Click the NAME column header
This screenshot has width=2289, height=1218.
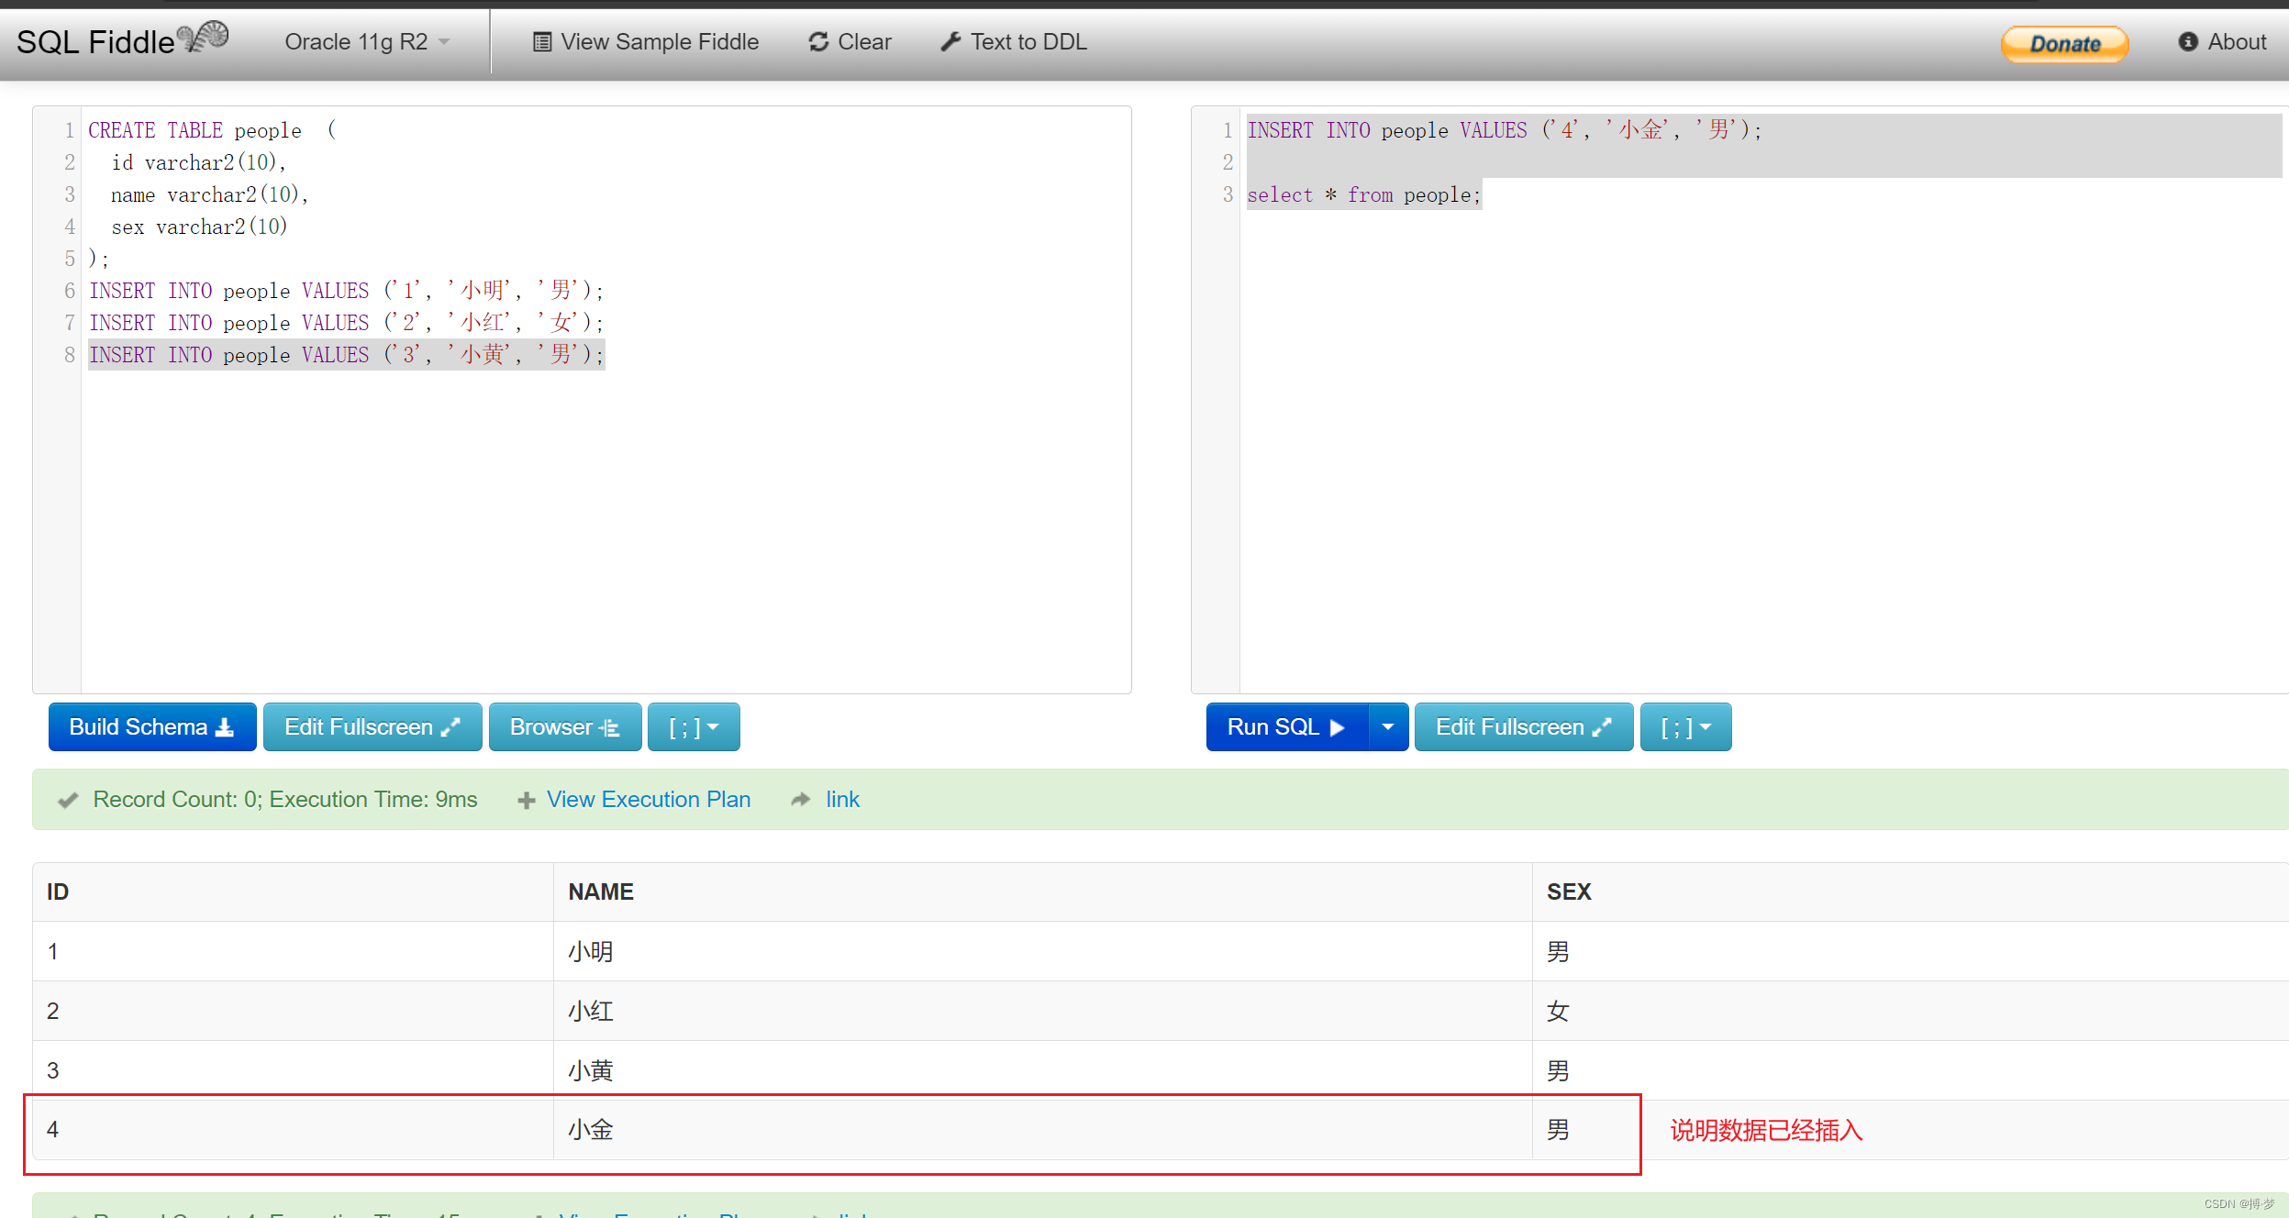point(601,891)
